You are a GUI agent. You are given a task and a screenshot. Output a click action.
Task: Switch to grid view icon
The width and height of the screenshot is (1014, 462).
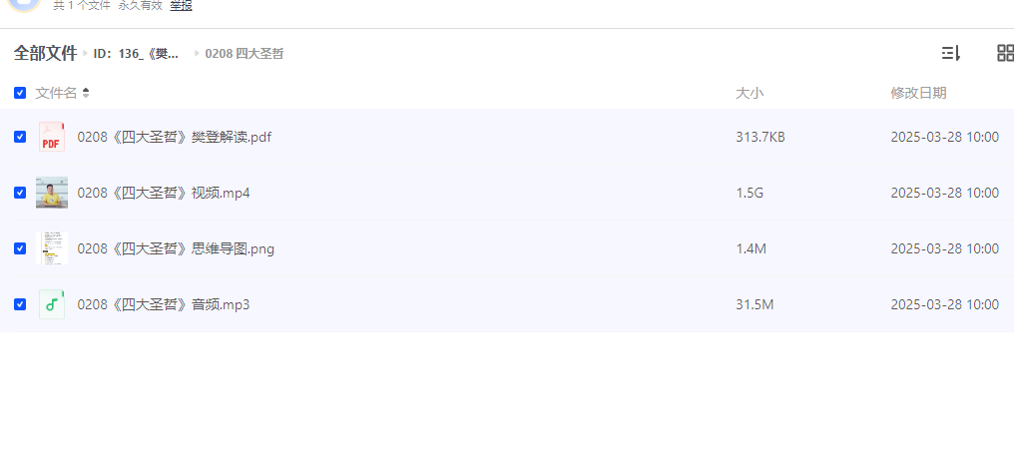point(1006,53)
